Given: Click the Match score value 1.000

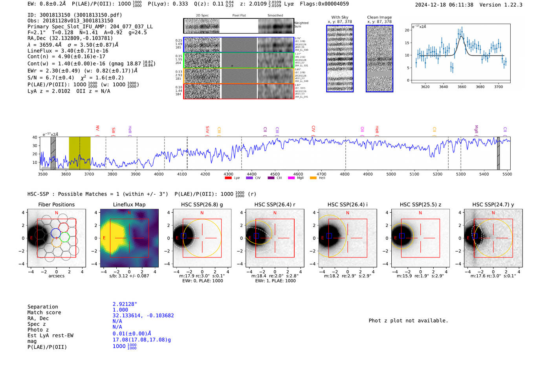Looking at the screenshot, I should pos(120,310).
